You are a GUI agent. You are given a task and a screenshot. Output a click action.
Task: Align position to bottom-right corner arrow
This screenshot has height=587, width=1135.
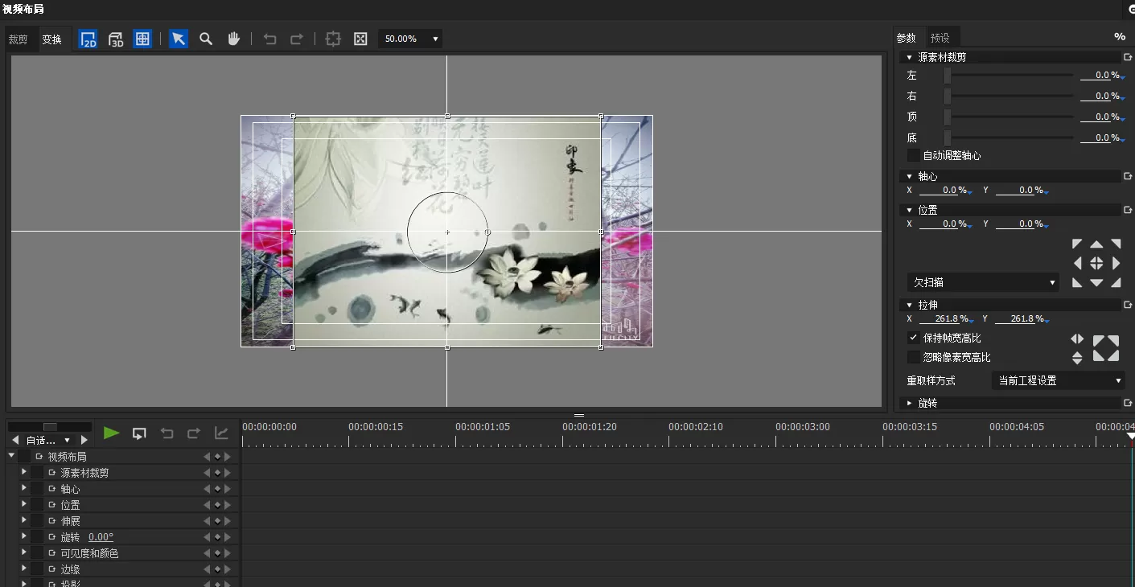click(1116, 282)
